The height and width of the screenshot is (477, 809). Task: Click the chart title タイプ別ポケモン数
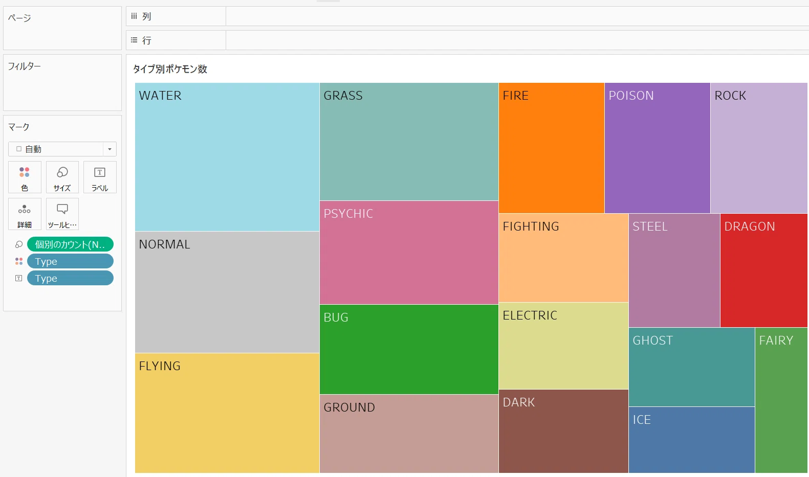point(170,69)
